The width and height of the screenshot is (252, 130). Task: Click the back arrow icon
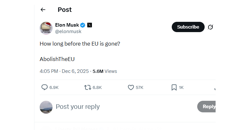(x=43, y=10)
